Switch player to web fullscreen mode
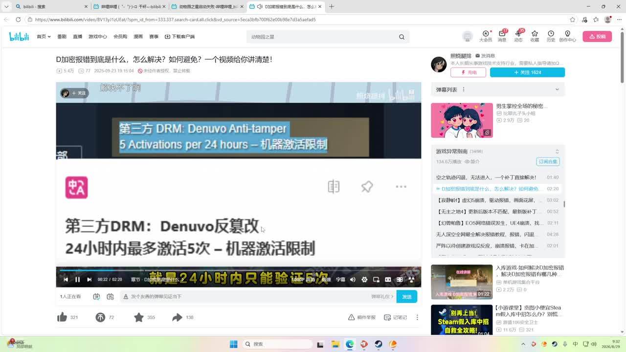This screenshot has height=352, width=626. 400,280
